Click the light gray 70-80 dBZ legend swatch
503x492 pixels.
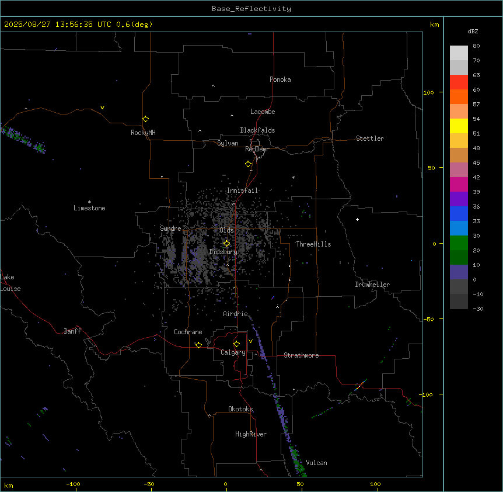click(x=459, y=53)
